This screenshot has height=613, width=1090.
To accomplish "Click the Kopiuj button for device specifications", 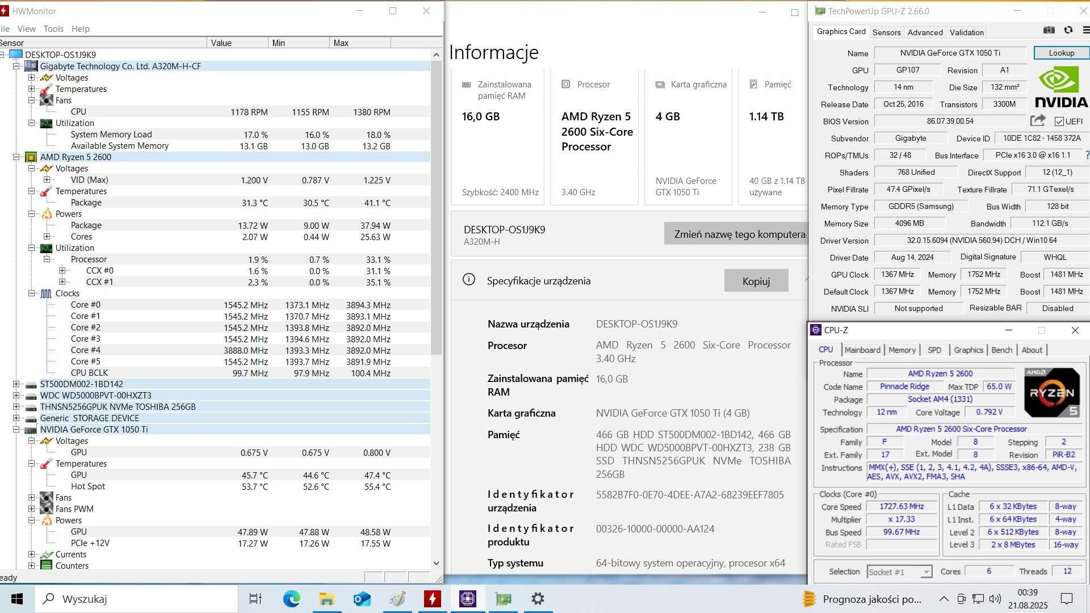I will point(756,280).
